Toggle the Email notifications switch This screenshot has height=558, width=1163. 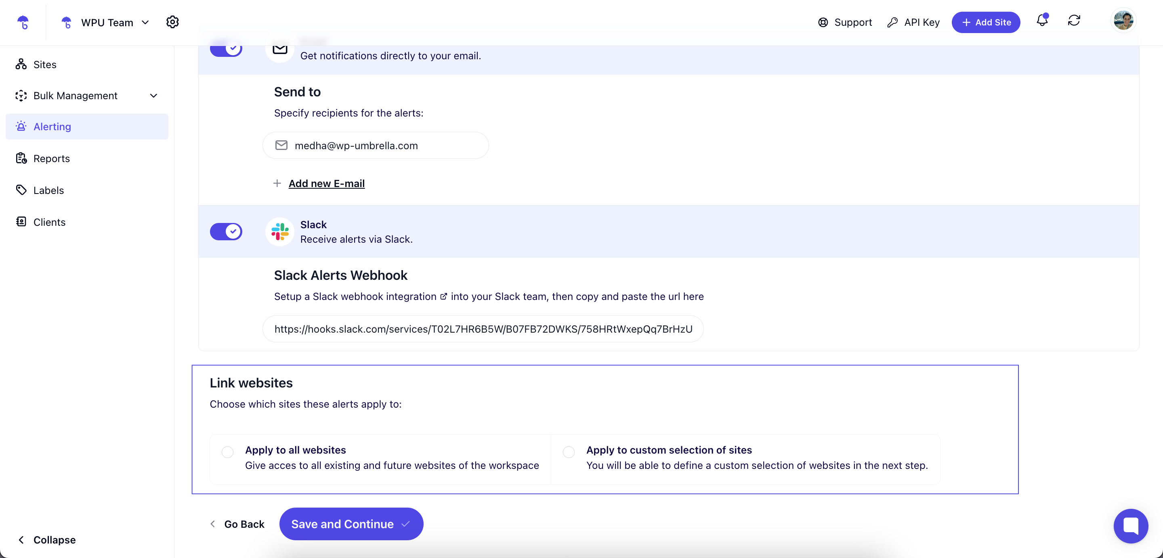(x=226, y=49)
